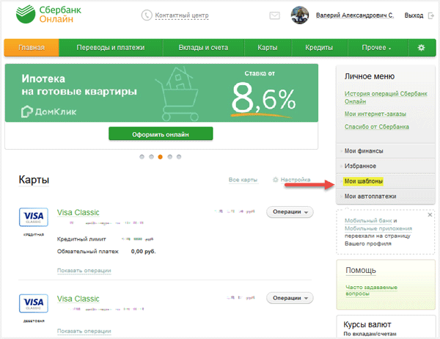Open Переводы и платежи tab
The width and height of the screenshot is (440, 339).
(x=111, y=48)
